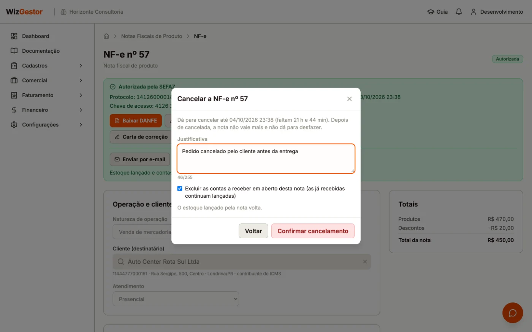Click the Documentação book icon
The height and width of the screenshot is (332, 532).
[14, 51]
